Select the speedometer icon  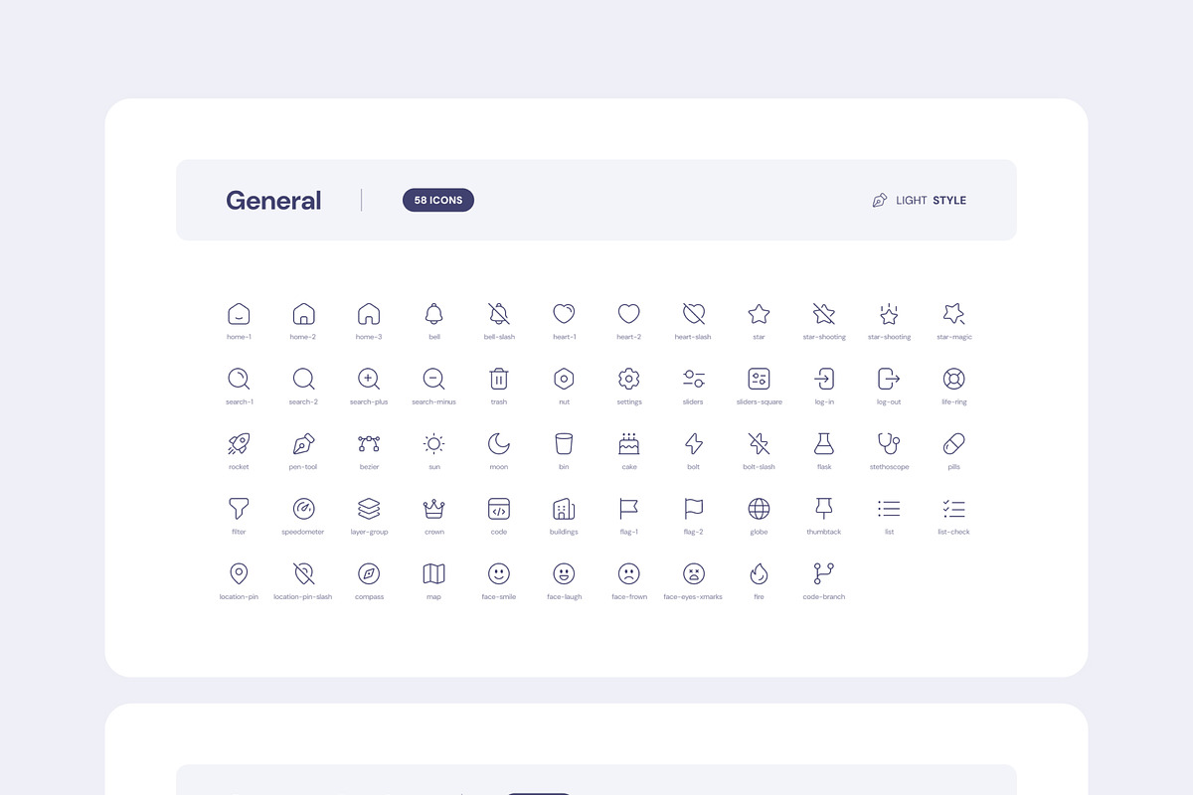303,509
